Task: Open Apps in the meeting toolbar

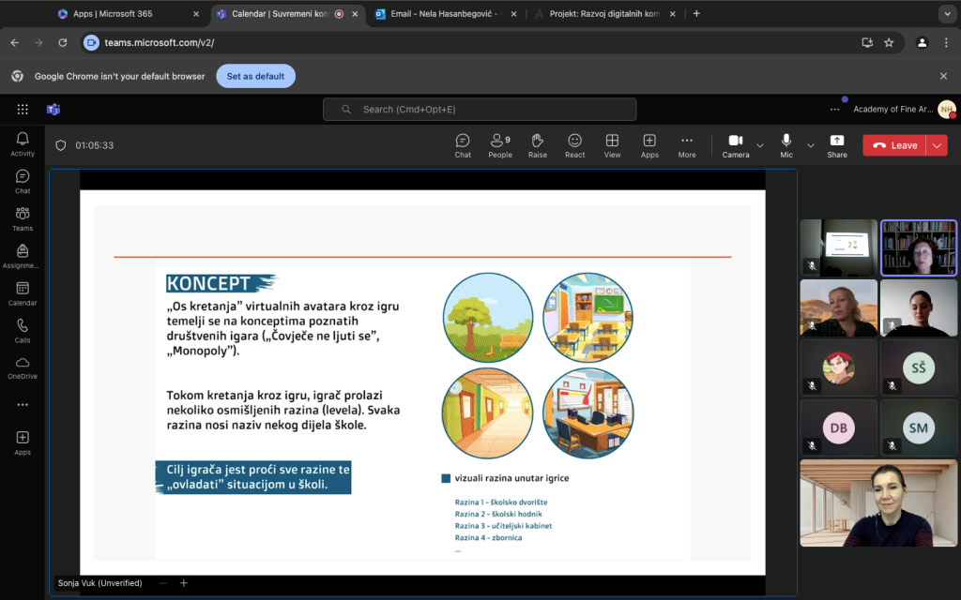Action: point(649,145)
